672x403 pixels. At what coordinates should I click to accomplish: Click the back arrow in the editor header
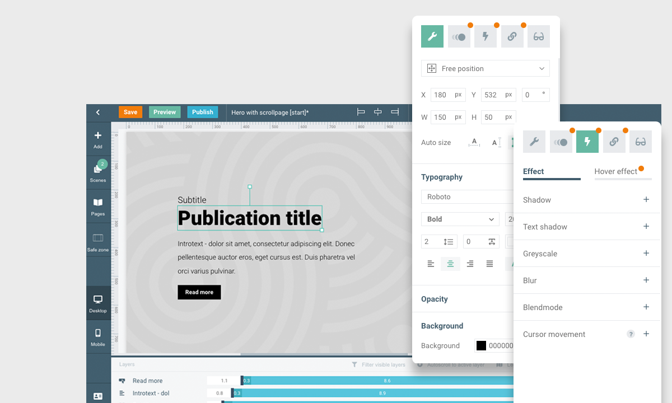(98, 112)
